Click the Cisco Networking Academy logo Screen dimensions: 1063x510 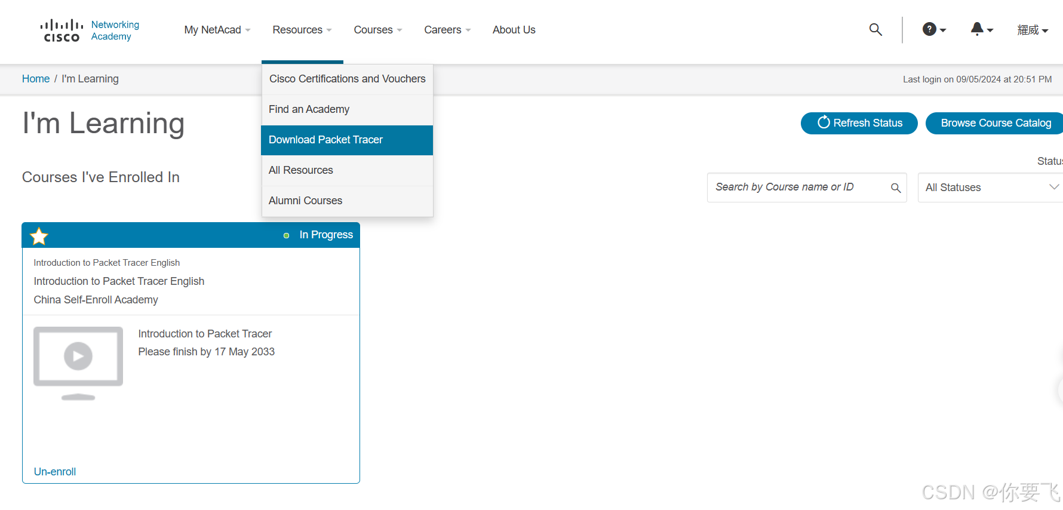[90, 30]
